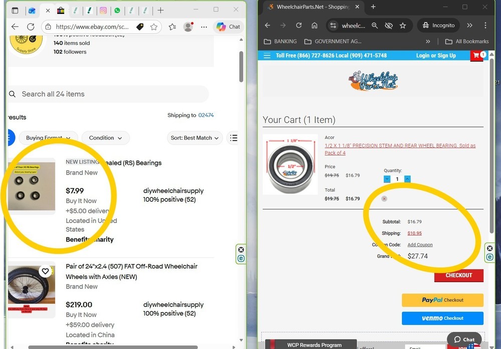501x349 pixels.
Task: Close the active Edge tab
Action: pos(48,10)
